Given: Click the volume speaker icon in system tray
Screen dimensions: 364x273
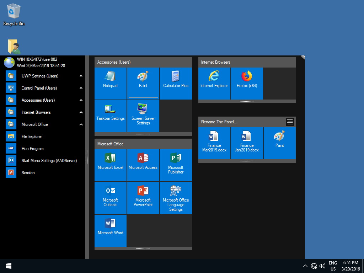Looking at the screenshot, I should pos(322,266).
